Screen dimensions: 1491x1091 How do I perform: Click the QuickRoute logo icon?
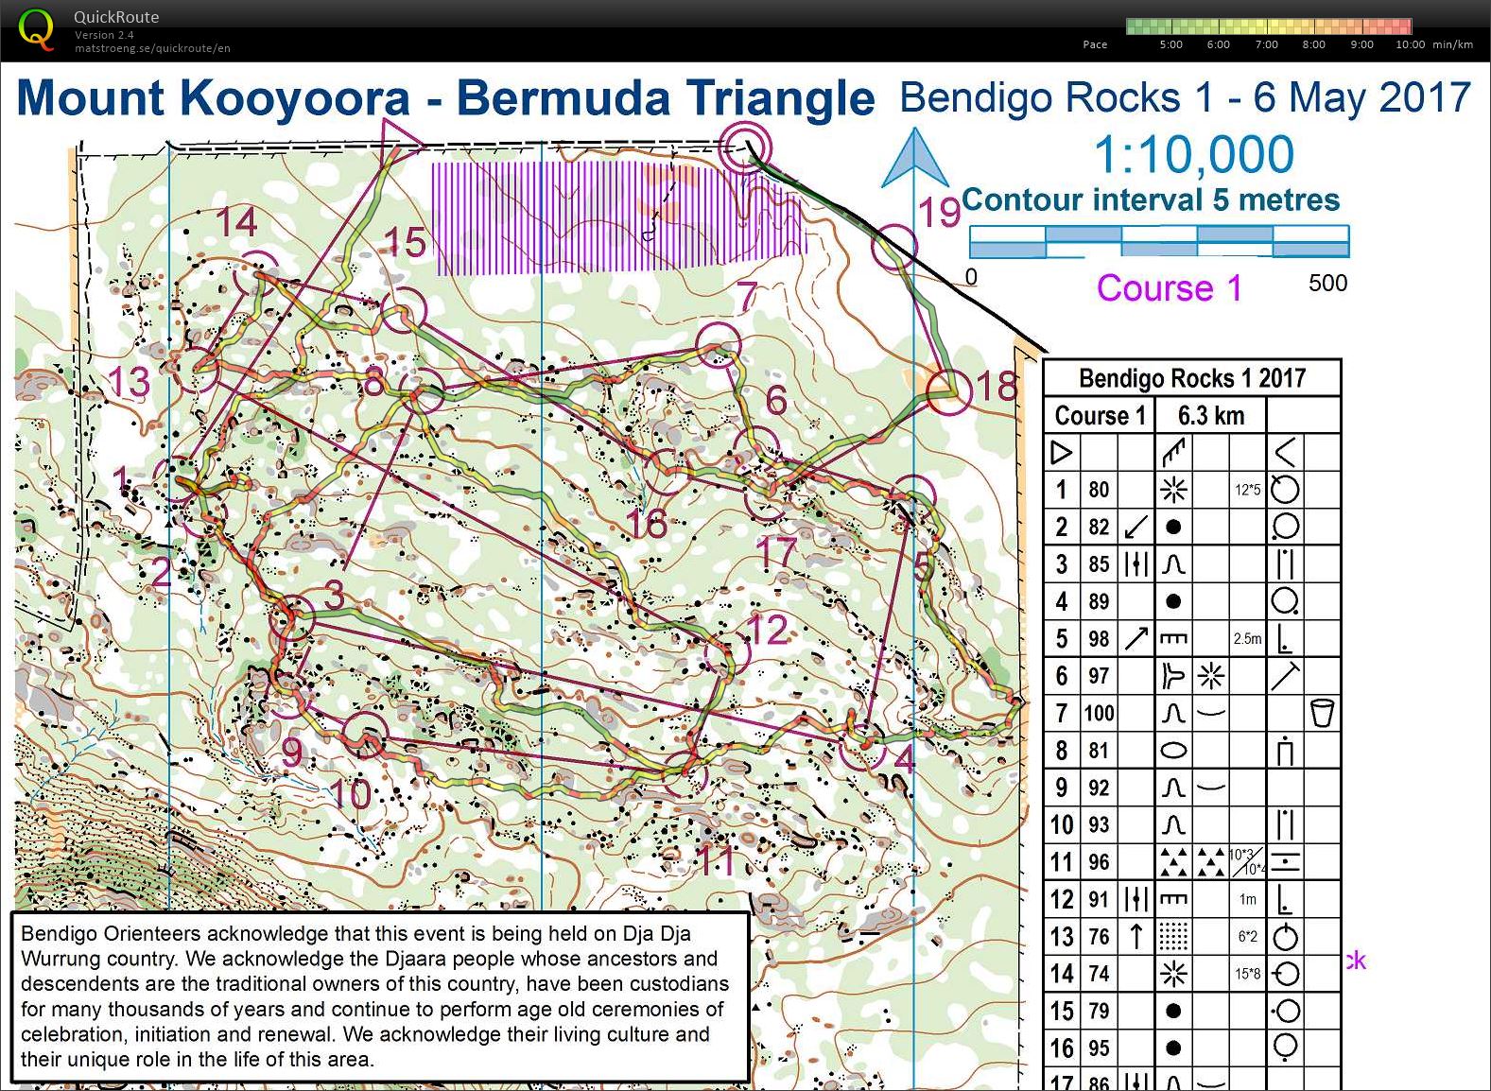(36, 28)
